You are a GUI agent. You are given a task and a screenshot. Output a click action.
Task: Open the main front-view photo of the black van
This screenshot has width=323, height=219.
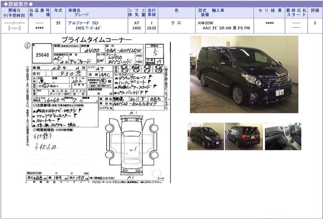[x=244, y=74]
